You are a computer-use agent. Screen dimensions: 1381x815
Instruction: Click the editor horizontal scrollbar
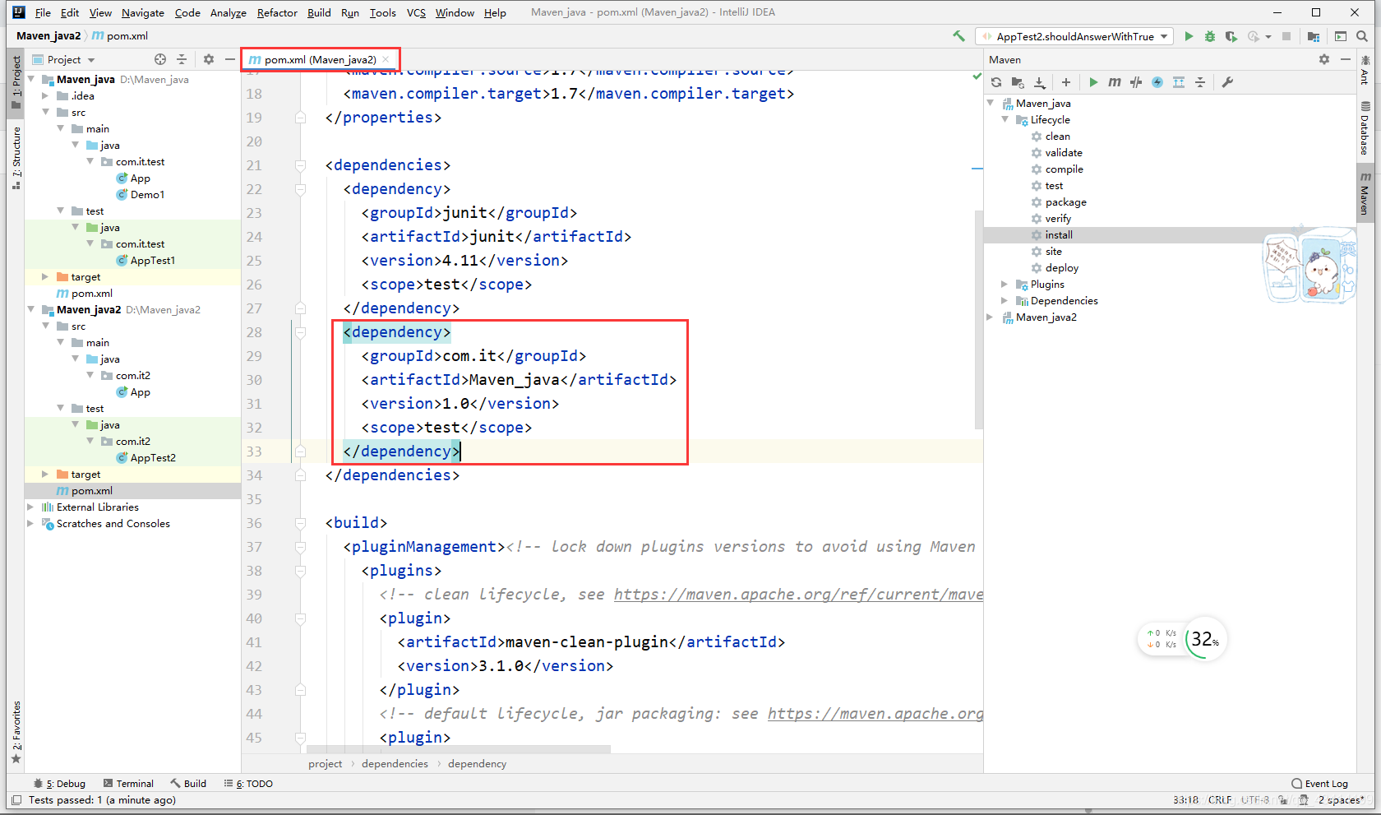[459, 749]
